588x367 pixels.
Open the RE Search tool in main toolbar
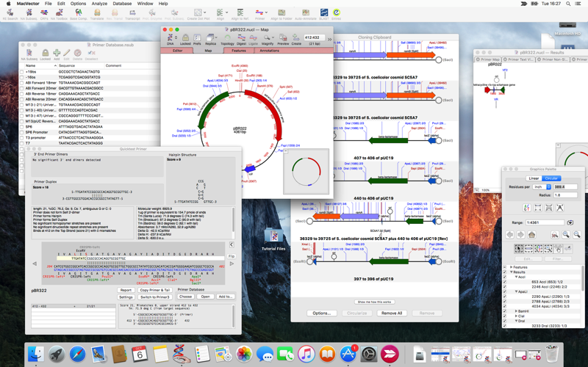tap(10, 12)
